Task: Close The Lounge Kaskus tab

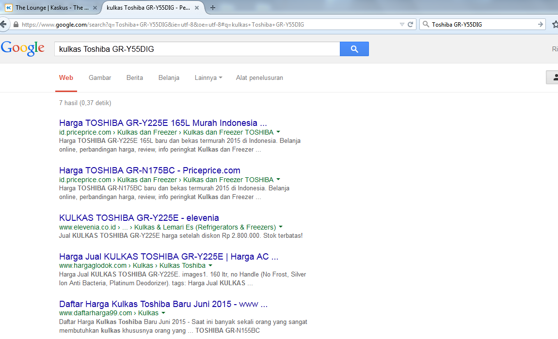Action: [x=95, y=7]
